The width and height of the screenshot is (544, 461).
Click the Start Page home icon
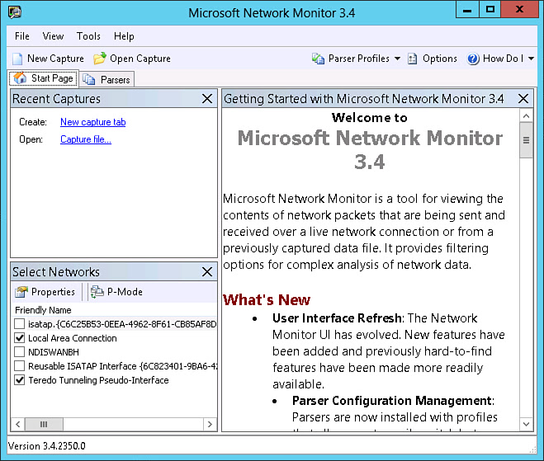[20, 78]
